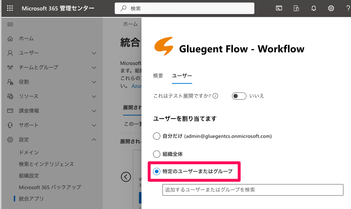This screenshot has width=351, height=209.
Task: Click the いいえ toggle label
Action: tap(257, 96)
